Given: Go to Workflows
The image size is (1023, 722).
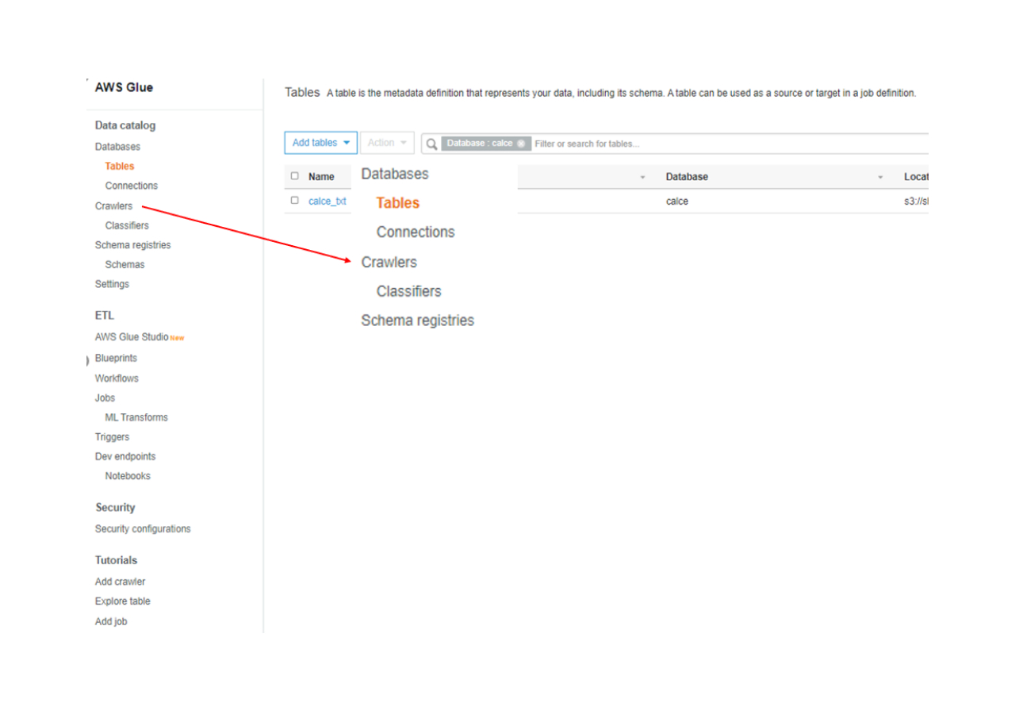Looking at the screenshot, I should (x=117, y=378).
